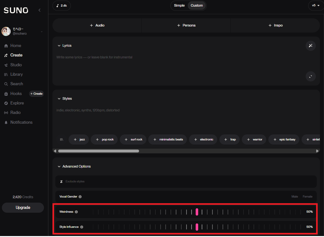
Task: Select Male vocal gender
Action: pyautogui.click(x=295, y=197)
